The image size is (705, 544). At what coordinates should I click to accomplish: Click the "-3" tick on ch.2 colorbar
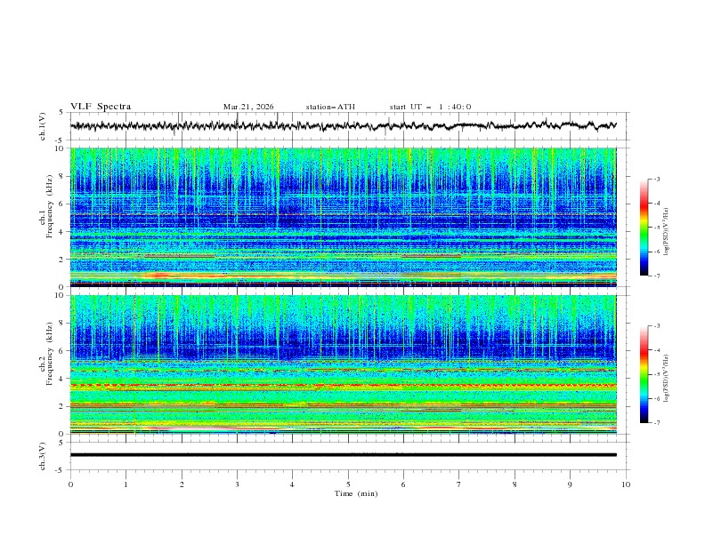[656, 326]
